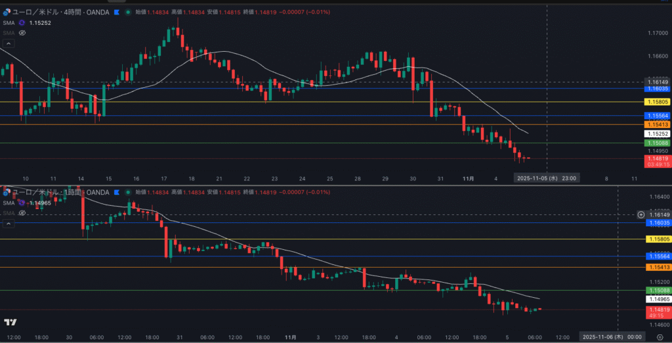The image size is (672, 343).
Task: Select the SMA 1.14965 legend label
Action: click(8, 203)
